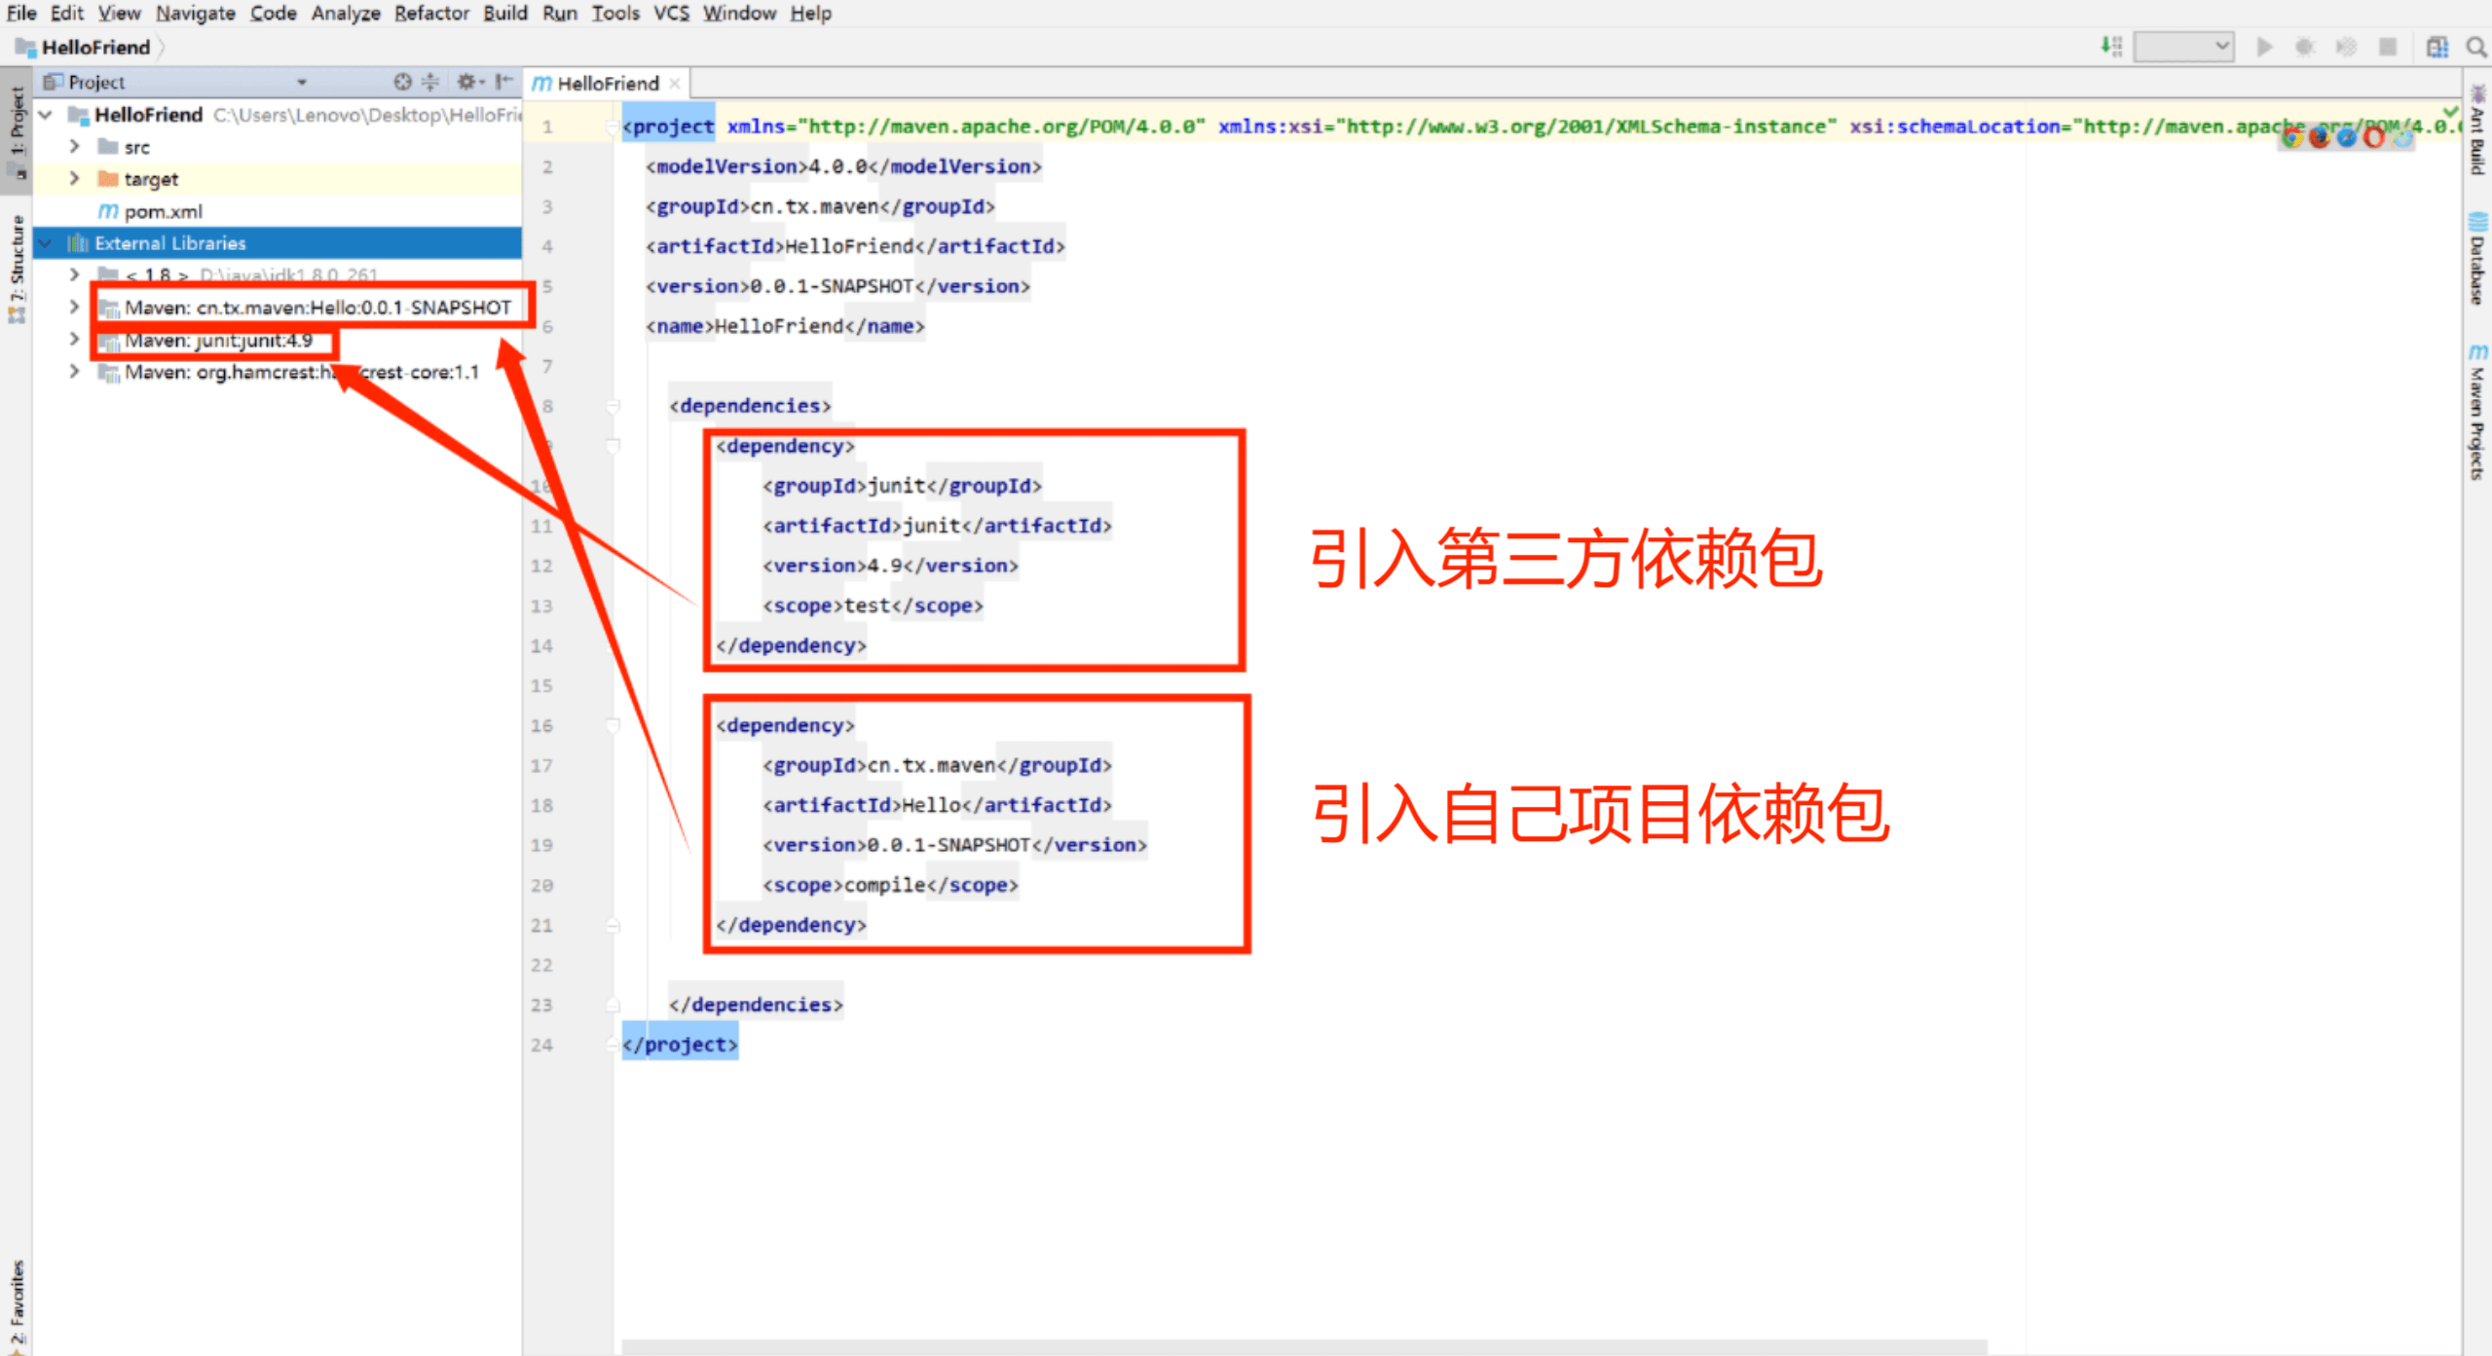Image resolution: width=2492 pixels, height=1356 pixels.
Task: Open file in Firefox browser icon
Action: click(x=2319, y=138)
